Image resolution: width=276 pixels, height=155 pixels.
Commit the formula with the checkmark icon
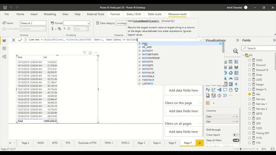tap(20, 40)
